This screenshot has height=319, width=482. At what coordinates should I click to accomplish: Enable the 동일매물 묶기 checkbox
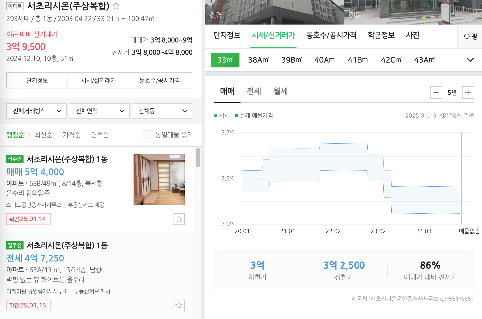pos(148,135)
